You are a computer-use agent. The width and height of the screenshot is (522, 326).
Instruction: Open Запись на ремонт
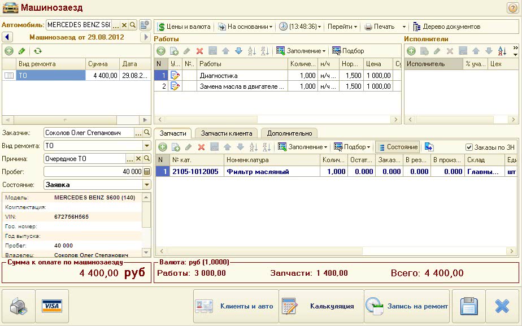coord(407,306)
